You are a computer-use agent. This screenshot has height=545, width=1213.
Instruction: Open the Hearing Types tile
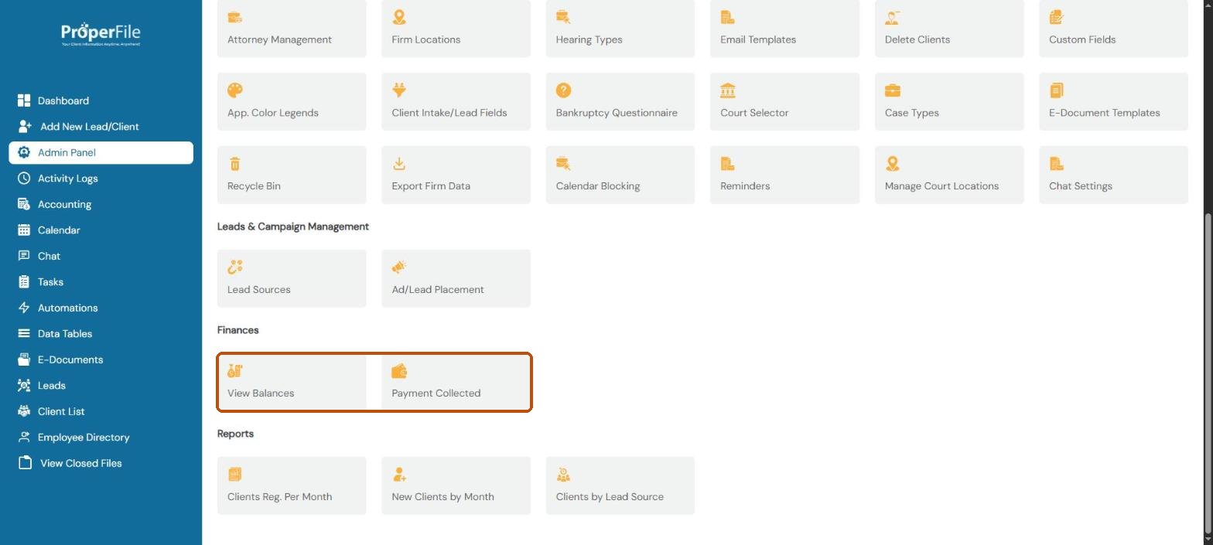point(620,28)
